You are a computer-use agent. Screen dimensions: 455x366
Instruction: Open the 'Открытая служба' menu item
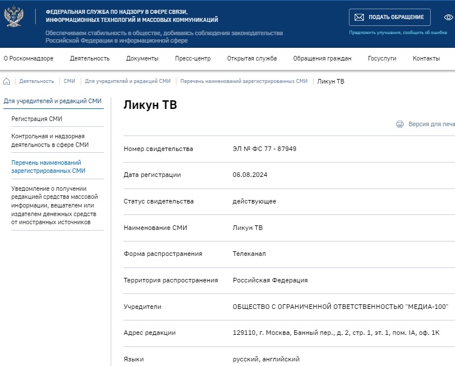pyautogui.click(x=252, y=59)
